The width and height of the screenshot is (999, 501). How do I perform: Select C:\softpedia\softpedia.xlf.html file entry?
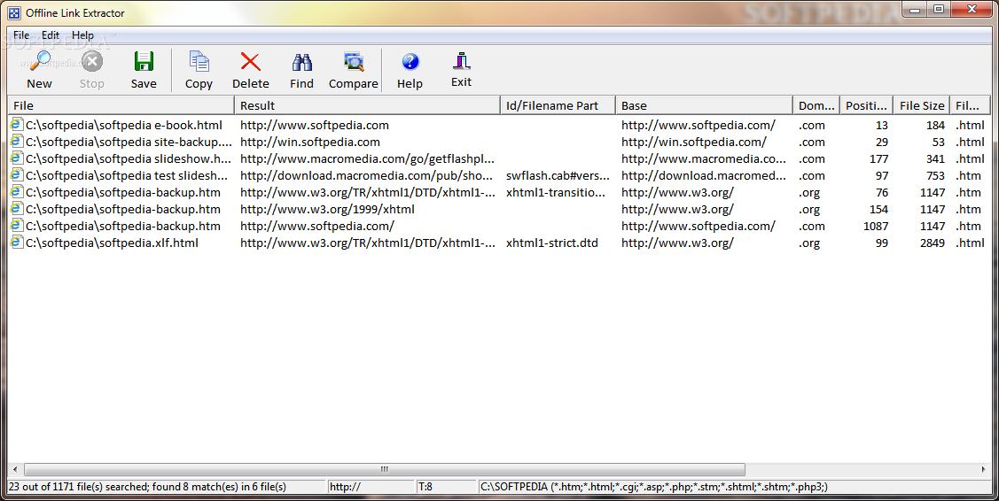[112, 243]
